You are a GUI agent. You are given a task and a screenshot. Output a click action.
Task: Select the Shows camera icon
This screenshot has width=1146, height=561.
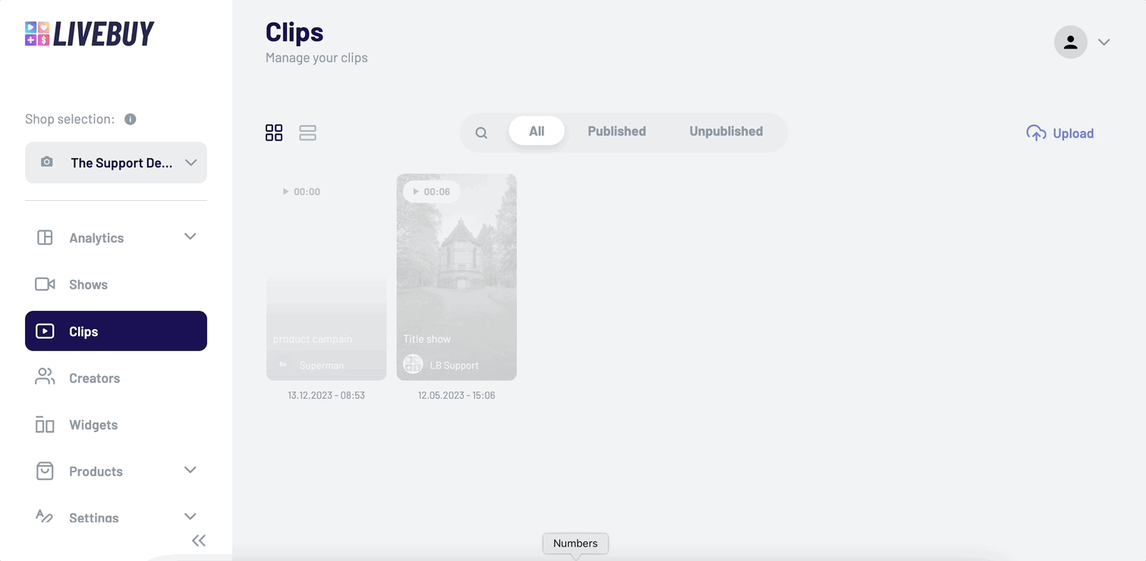[x=44, y=284]
